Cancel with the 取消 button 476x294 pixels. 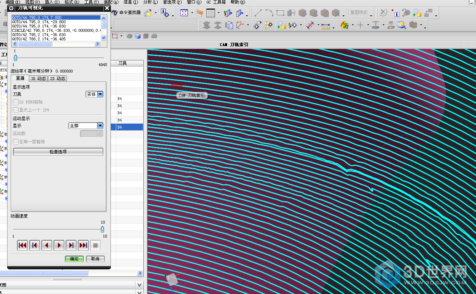coord(95,259)
